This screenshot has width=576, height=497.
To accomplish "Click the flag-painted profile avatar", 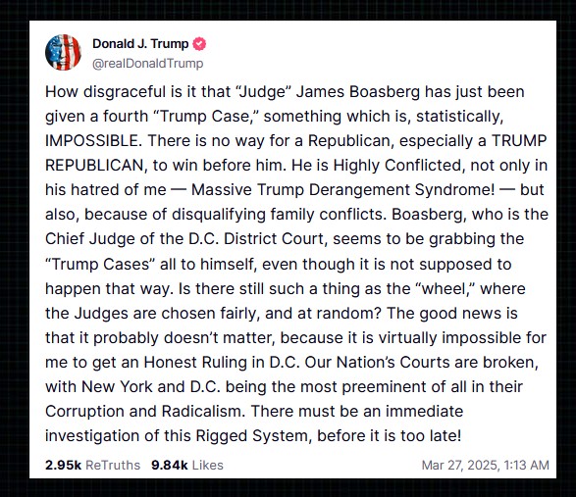I will click(63, 53).
